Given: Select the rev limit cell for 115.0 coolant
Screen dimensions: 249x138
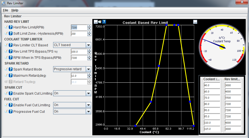Looking at the screenshot, I should coord(233,129).
